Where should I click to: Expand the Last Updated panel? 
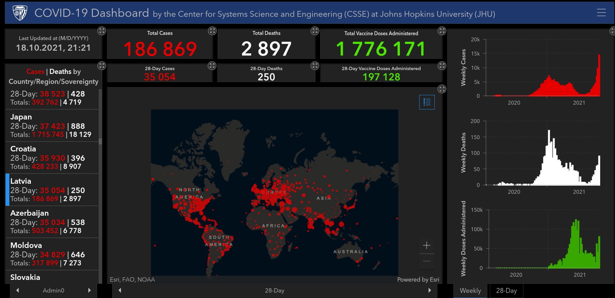[102, 31]
